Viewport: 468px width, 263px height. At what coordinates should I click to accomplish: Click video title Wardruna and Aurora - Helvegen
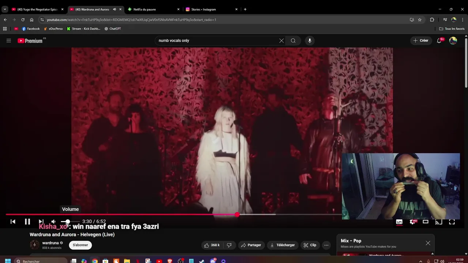(72, 235)
